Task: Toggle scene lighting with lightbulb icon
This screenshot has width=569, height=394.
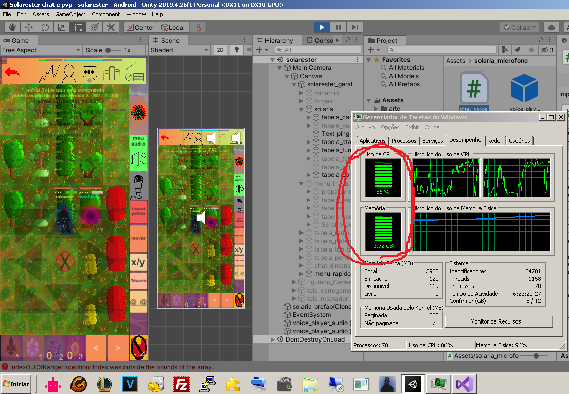Action: [237, 50]
